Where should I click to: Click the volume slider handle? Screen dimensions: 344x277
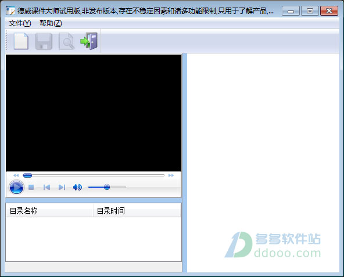(107, 187)
